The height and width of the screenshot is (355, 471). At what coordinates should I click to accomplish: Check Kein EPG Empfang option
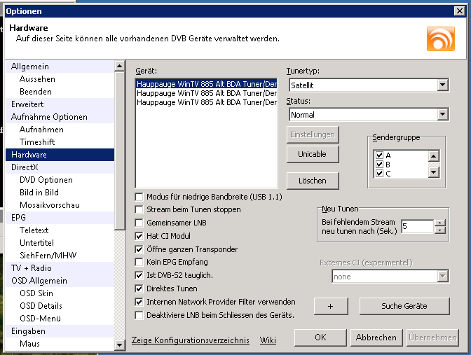pos(139,262)
